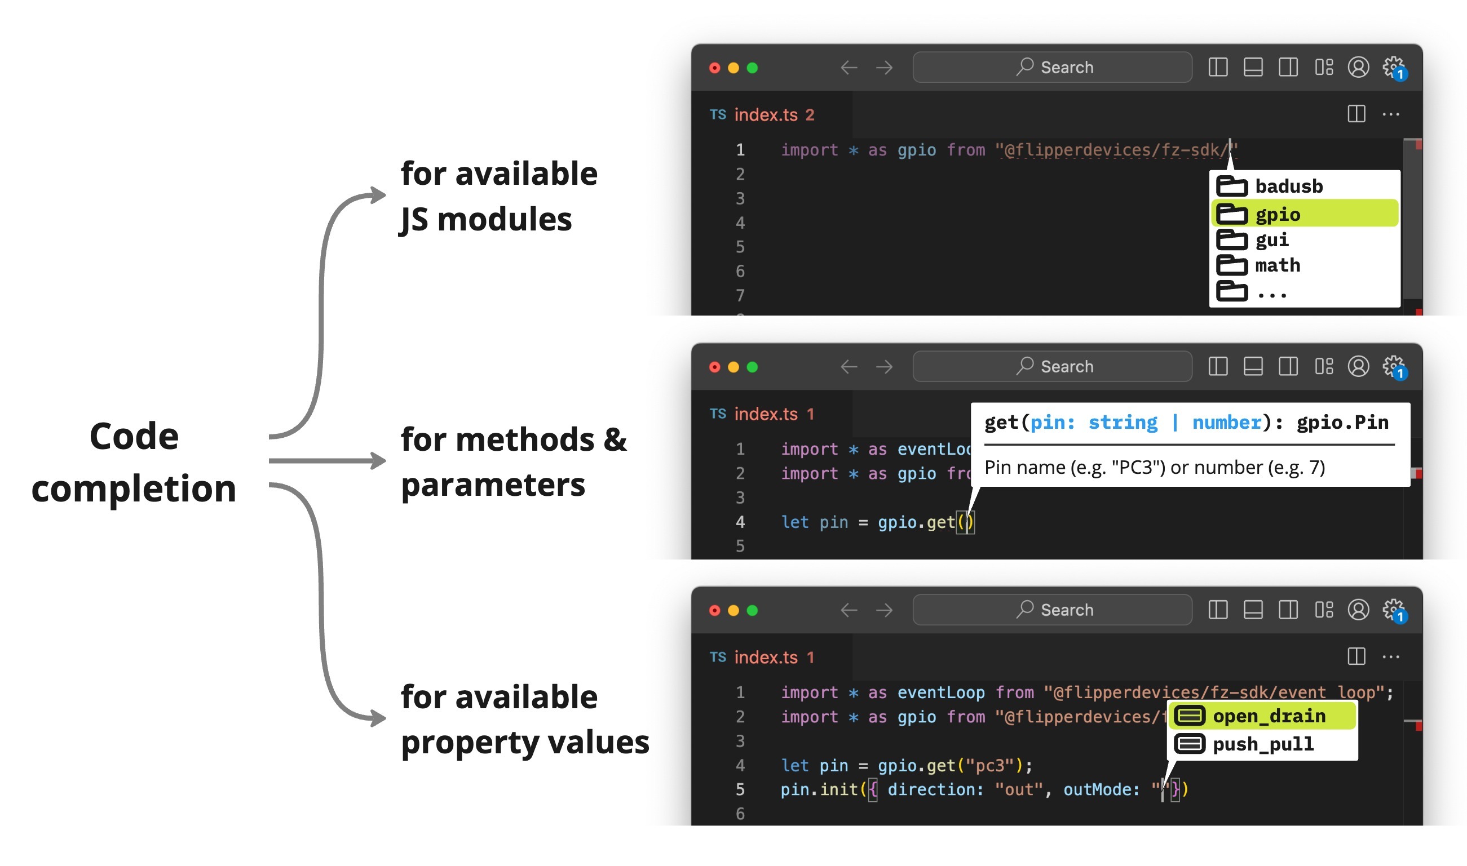Open Accounts icon in top window

tap(1358, 67)
